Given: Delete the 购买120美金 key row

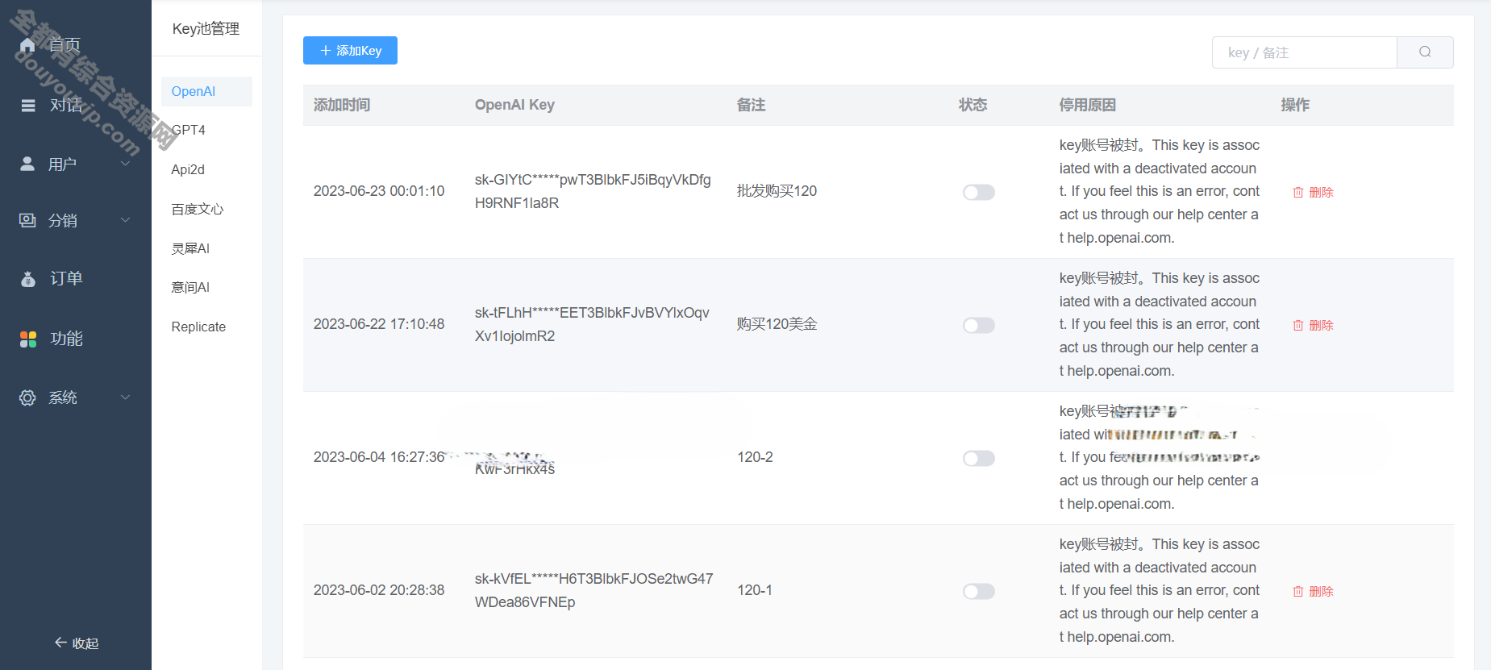Looking at the screenshot, I should (x=1313, y=325).
